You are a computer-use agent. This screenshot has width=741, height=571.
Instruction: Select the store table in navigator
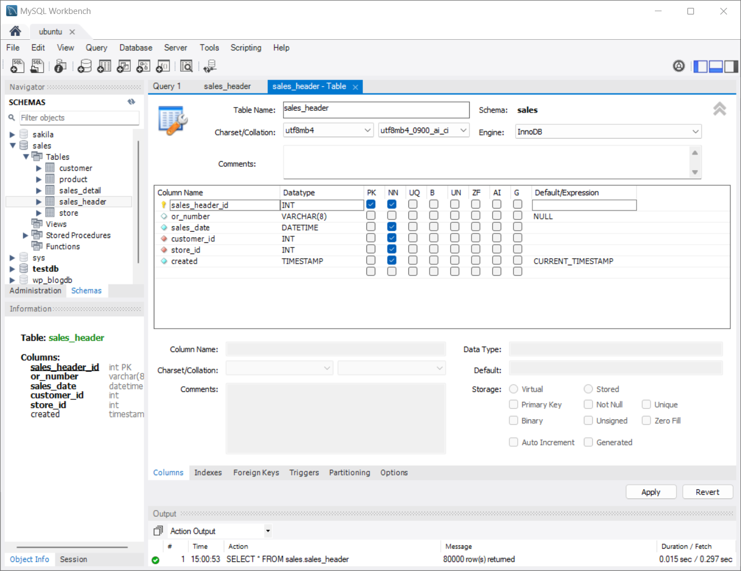coord(68,213)
